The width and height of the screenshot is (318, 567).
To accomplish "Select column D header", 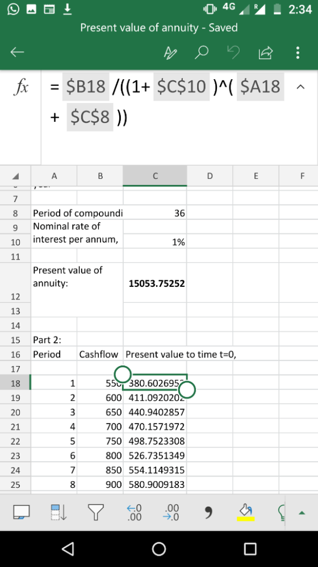I will click(x=210, y=176).
